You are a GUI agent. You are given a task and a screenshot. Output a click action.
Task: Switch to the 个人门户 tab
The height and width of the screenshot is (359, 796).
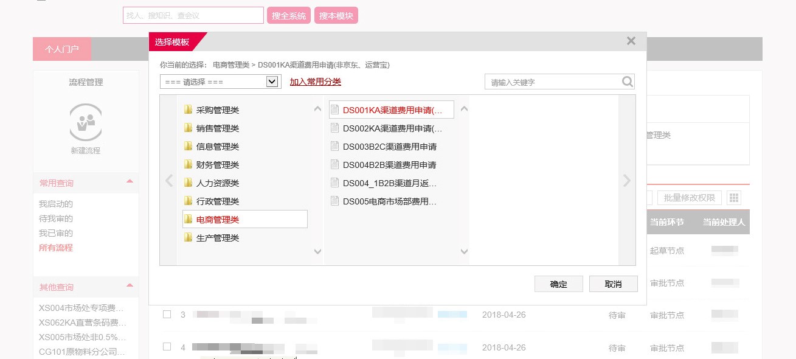coord(62,49)
